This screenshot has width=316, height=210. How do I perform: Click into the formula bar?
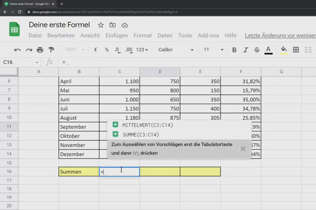coord(187,62)
